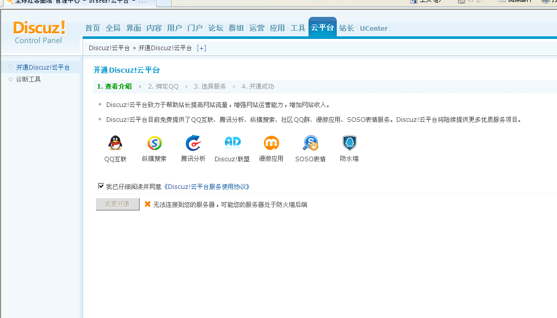This screenshot has height=318, width=557.
Task: Click the 腾讯分析 label
Action: click(193, 158)
